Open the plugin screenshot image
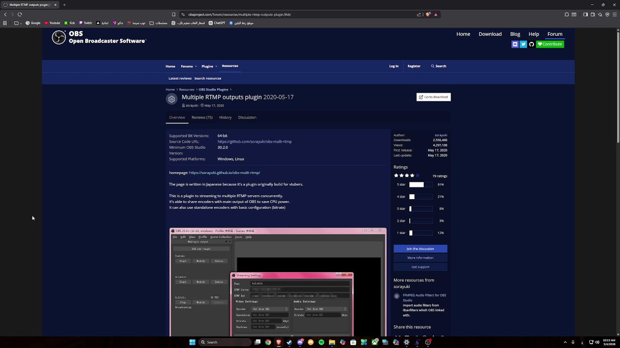The image size is (620, 348). (278, 282)
